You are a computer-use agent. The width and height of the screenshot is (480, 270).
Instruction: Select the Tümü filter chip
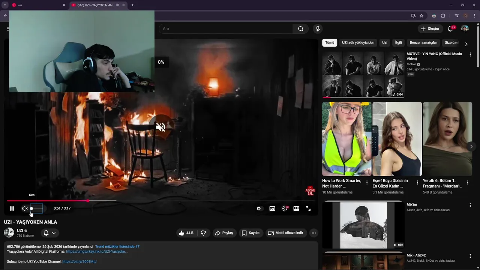click(x=330, y=43)
